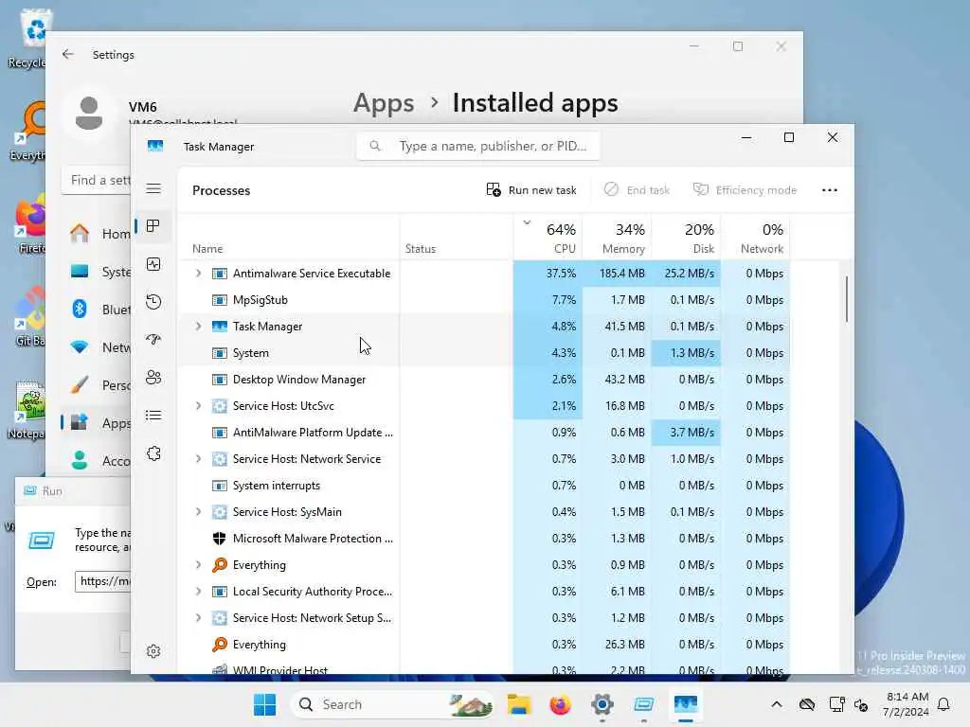Image resolution: width=970 pixels, height=727 pixels.
Task: Sort by Disk column header
Action: (686, 238)
